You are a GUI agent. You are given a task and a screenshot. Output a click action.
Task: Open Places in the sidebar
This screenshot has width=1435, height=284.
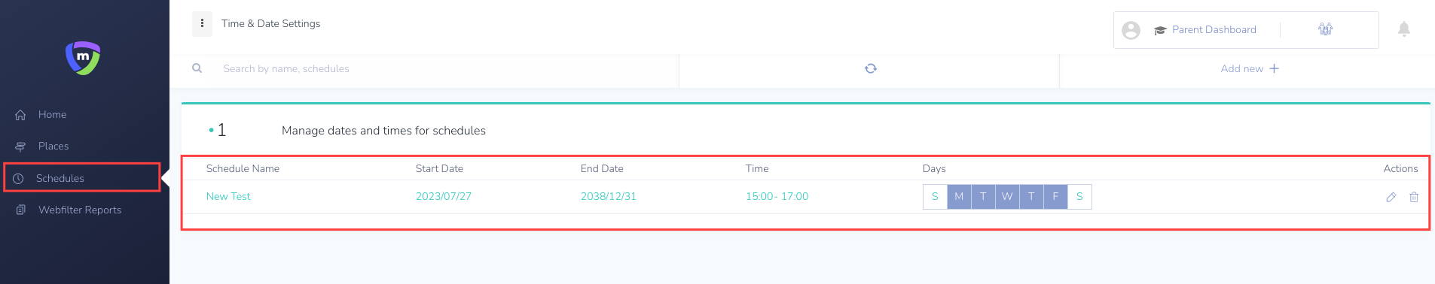[x=53, y=147]
